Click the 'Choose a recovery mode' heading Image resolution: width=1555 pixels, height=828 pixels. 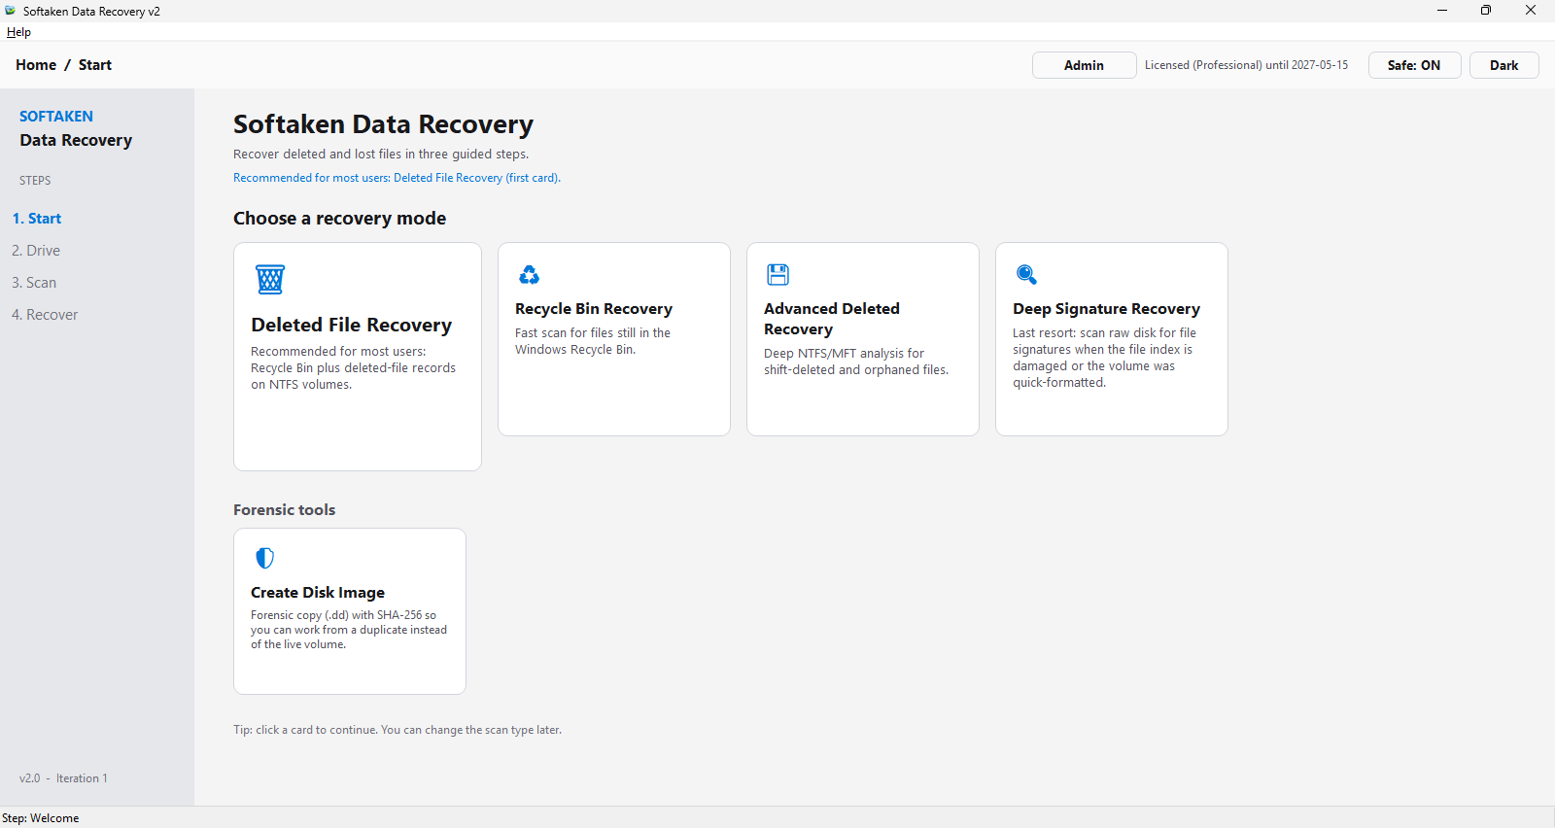339,219
